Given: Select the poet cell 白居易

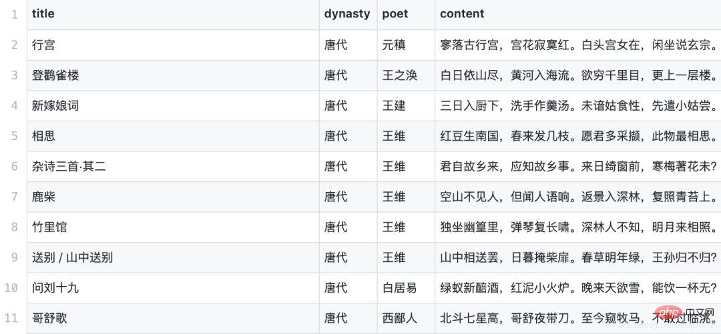Looking at the screenshot, I should 400,287.
